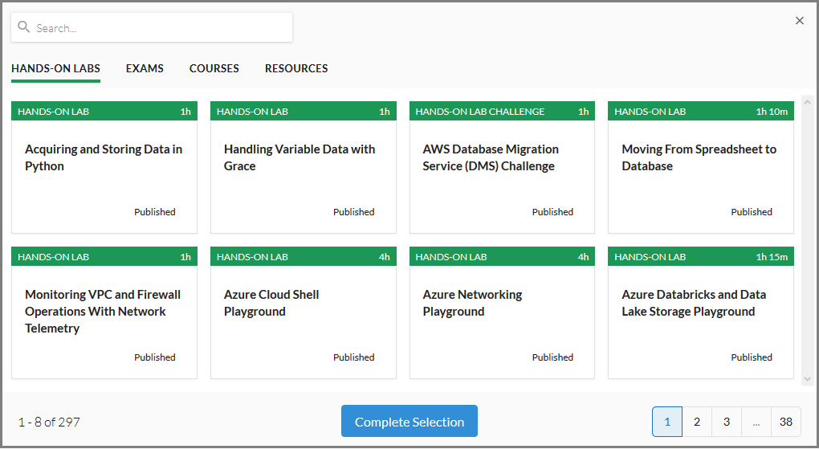Click the magnifying glass search icon
819x449 pixels.
tap(23, 27)
